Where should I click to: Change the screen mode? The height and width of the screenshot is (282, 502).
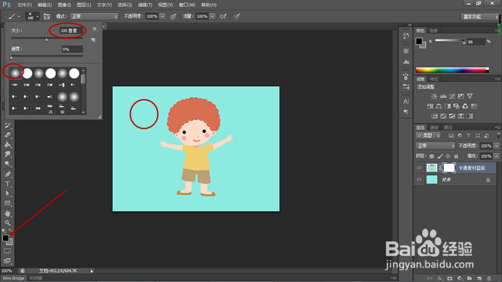click(8, 261)
